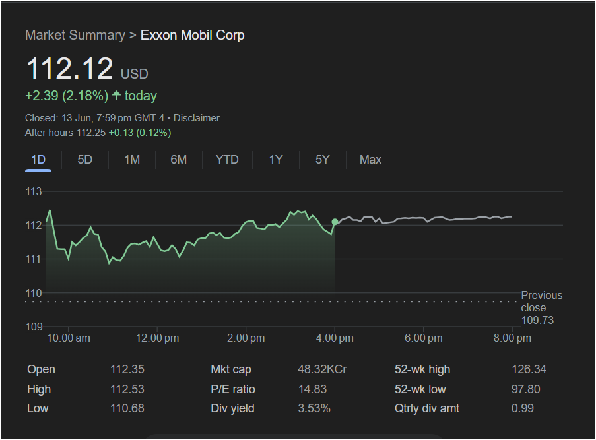Click the Open value 112.35

point(127,369)
